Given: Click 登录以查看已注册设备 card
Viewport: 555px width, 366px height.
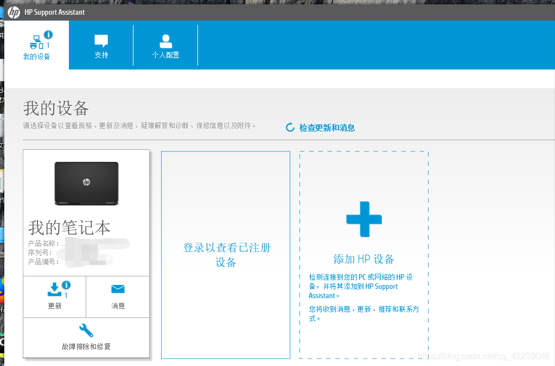Looking at the screenshot, I should 226,255.
